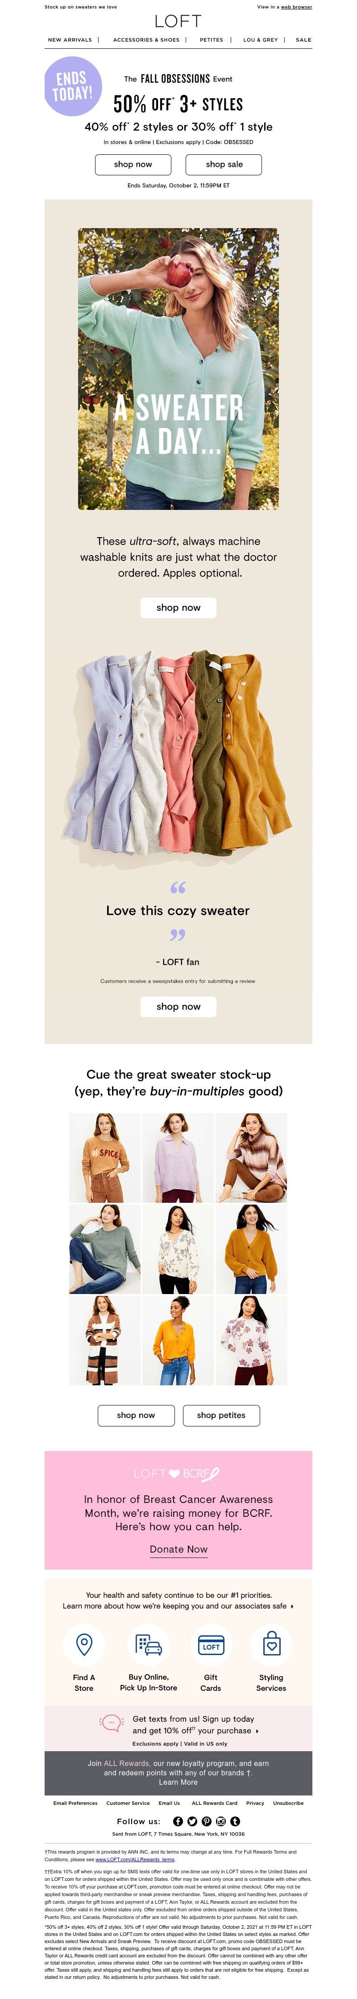This screenshot has width=357, height=1999.
Task: Select the Sale navigation item
Action: click(303, 39)
